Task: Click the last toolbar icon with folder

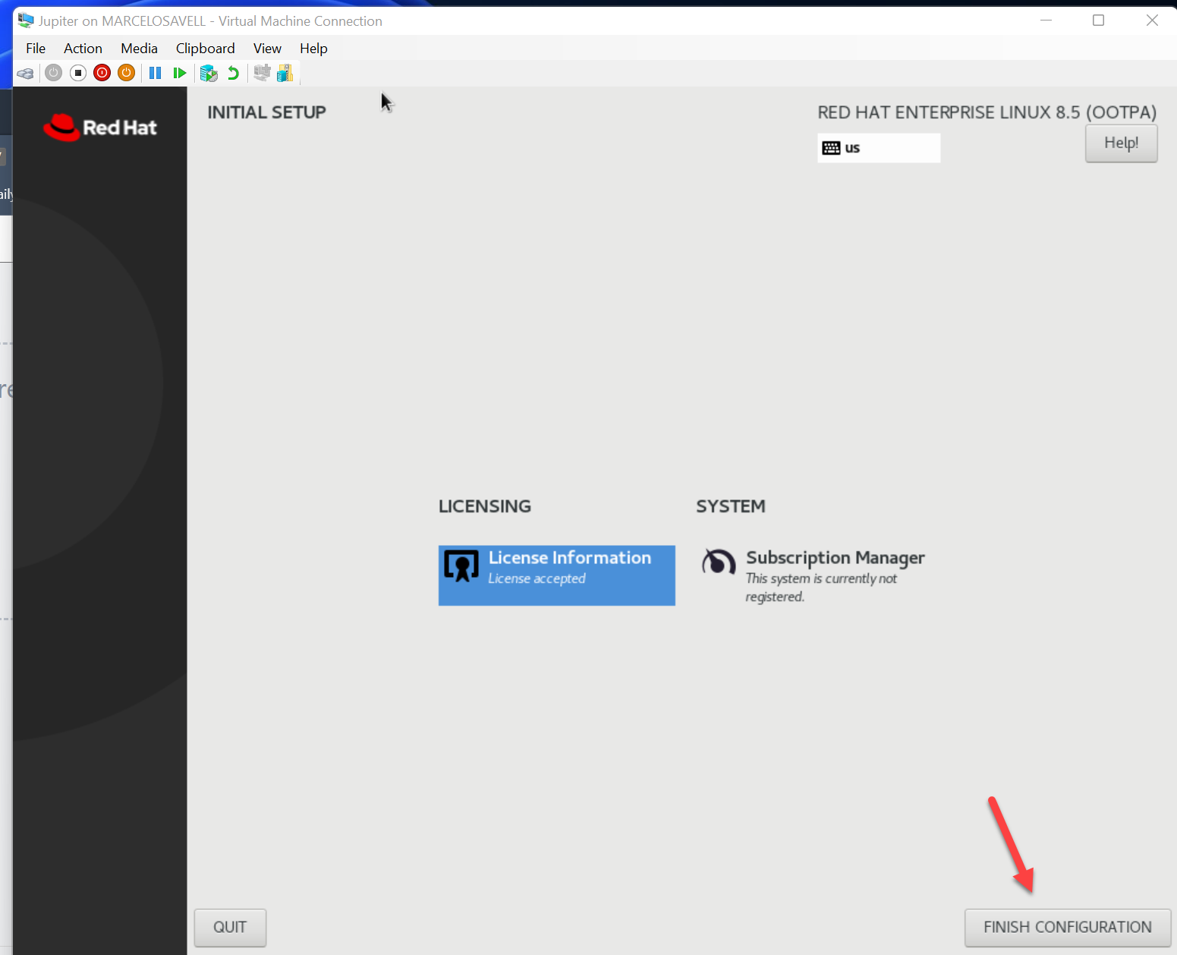Action: (x=285, y=73)
